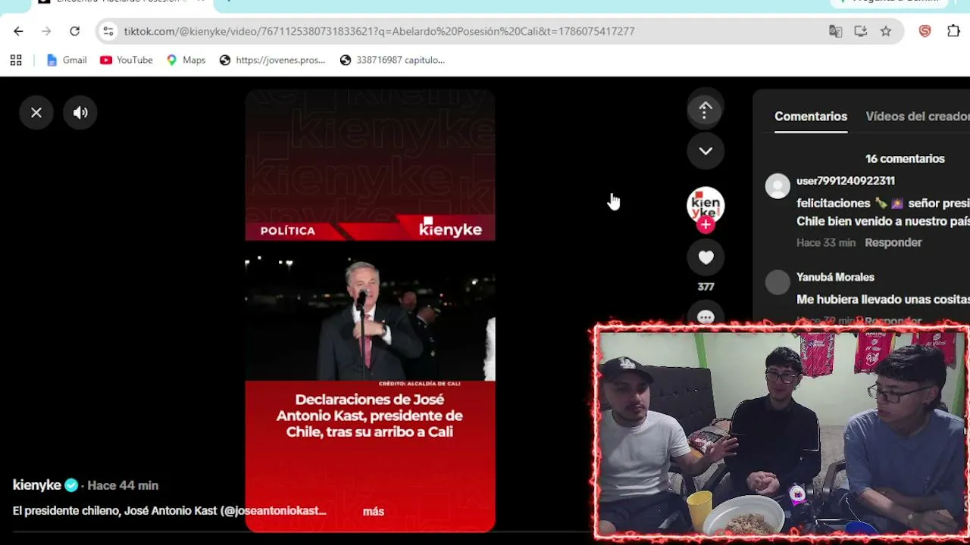This screenshot has width=970, height=545.
Task: Click the "Hace 33 min" comment timestamp
Action: 826,243
